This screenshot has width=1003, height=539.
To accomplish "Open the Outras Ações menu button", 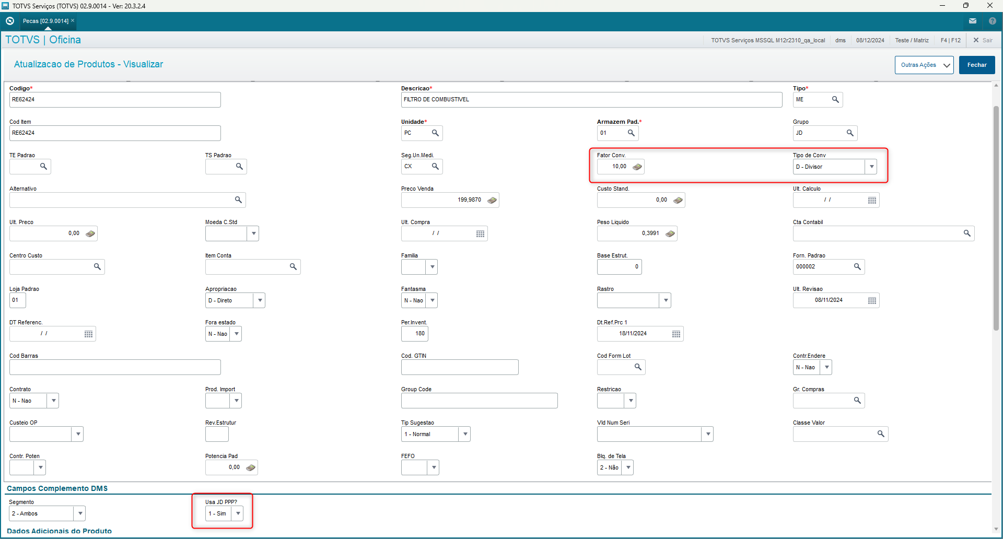I will pos(924,65).
